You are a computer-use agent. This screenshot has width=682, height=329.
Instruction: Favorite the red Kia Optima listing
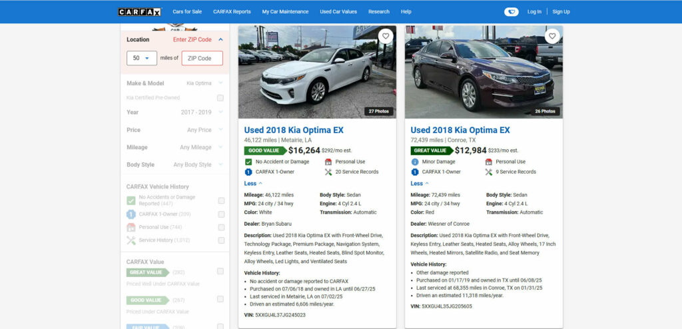tap(552, 36)
